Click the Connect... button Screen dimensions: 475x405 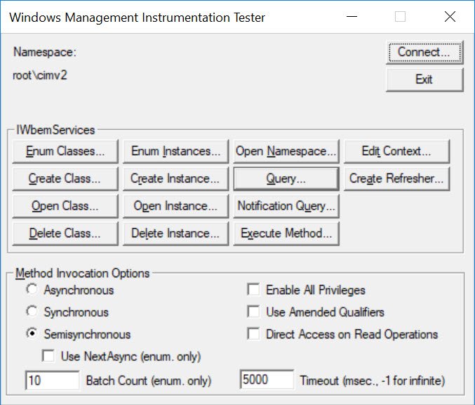[424, 52]
